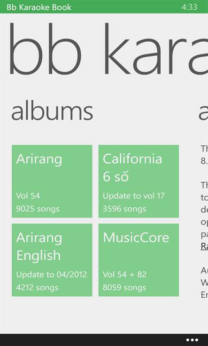Tap the albums section header
Screen dimensions: 208x346
(x=52, y=112)
